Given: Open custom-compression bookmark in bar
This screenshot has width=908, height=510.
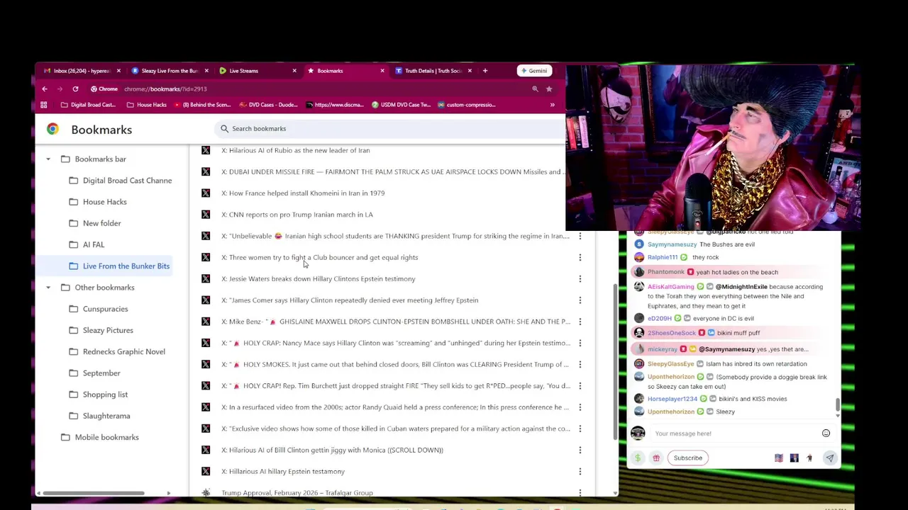Looking at the screenshot, I should [x=466, y=105].
